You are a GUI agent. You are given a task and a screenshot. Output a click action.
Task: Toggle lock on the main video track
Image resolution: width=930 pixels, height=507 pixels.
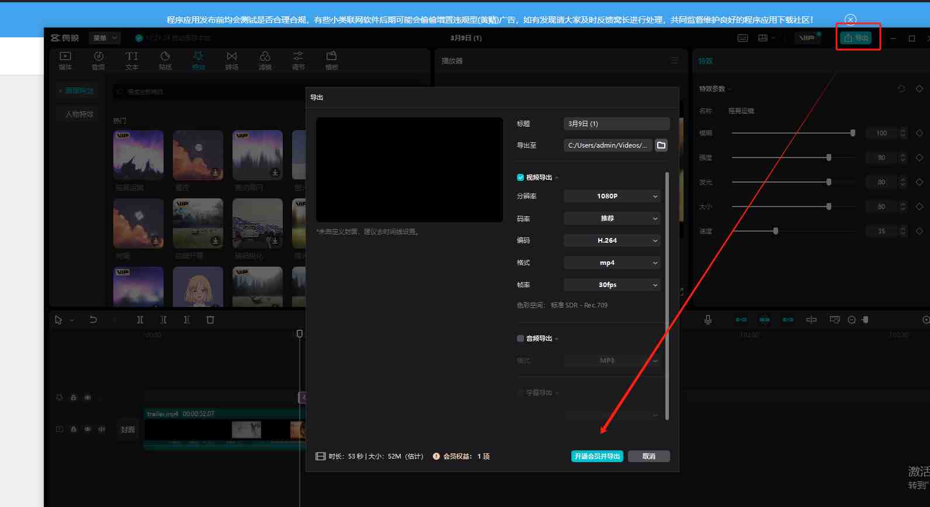(74, 429)
